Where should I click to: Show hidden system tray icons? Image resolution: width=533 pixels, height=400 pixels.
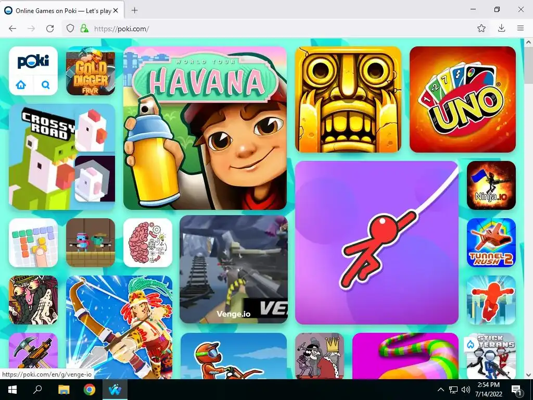[440, 390]
